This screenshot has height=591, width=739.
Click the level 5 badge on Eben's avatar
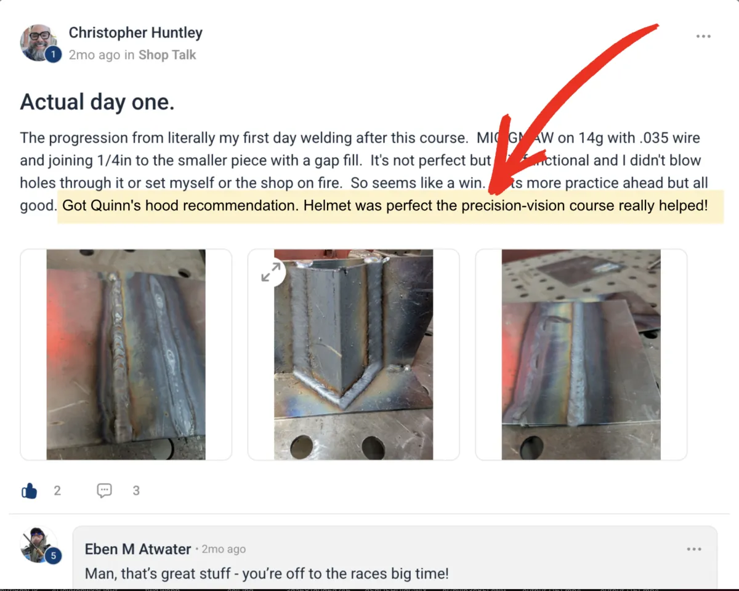53,557
